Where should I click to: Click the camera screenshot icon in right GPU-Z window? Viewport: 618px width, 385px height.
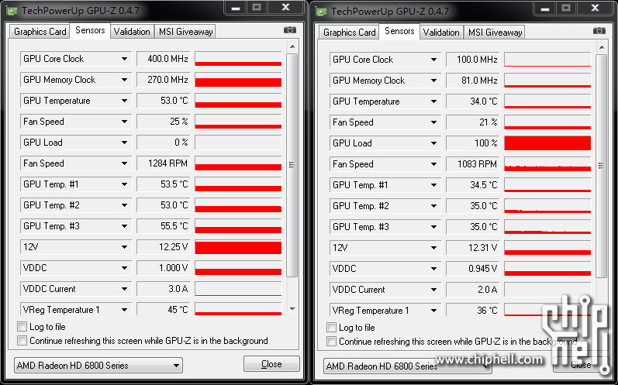tap(599, 31)
